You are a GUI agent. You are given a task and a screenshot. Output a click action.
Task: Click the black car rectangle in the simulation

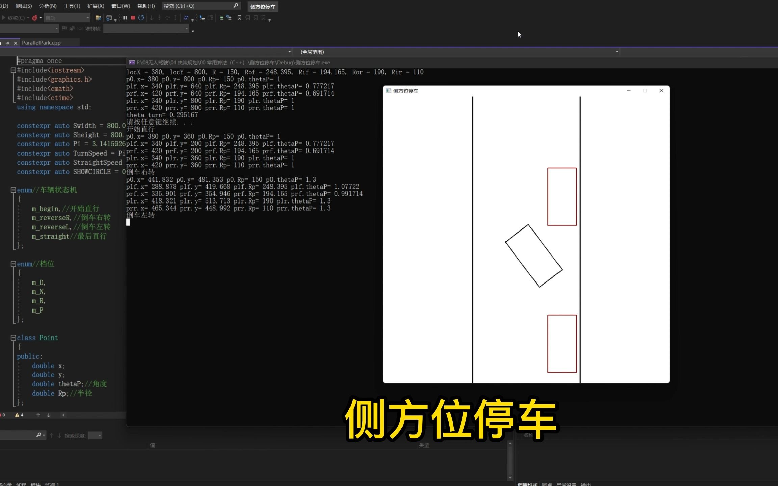[534, 256]
